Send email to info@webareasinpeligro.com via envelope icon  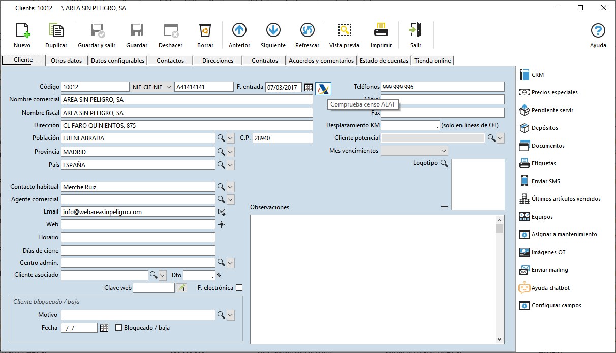(222, 212)
